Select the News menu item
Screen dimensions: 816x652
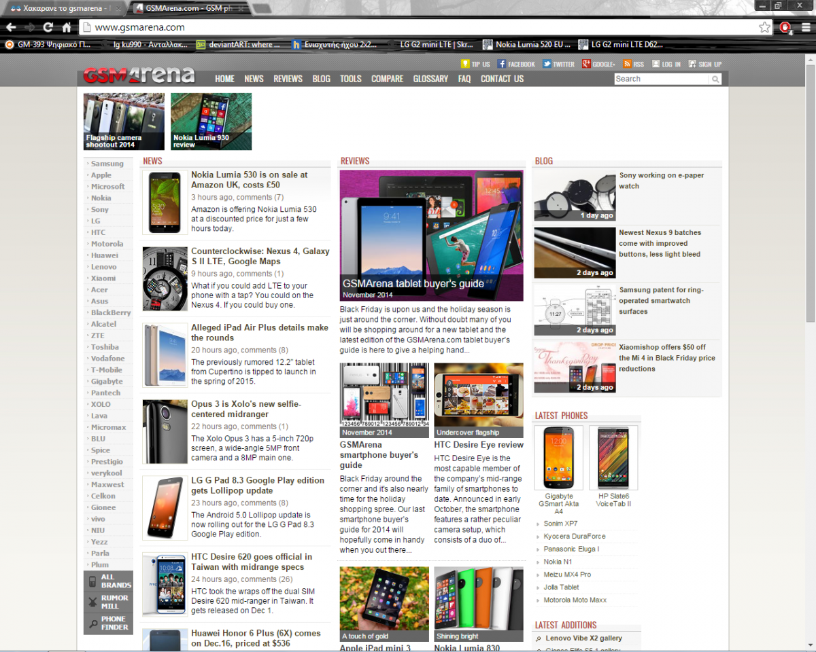coord(254,79)
